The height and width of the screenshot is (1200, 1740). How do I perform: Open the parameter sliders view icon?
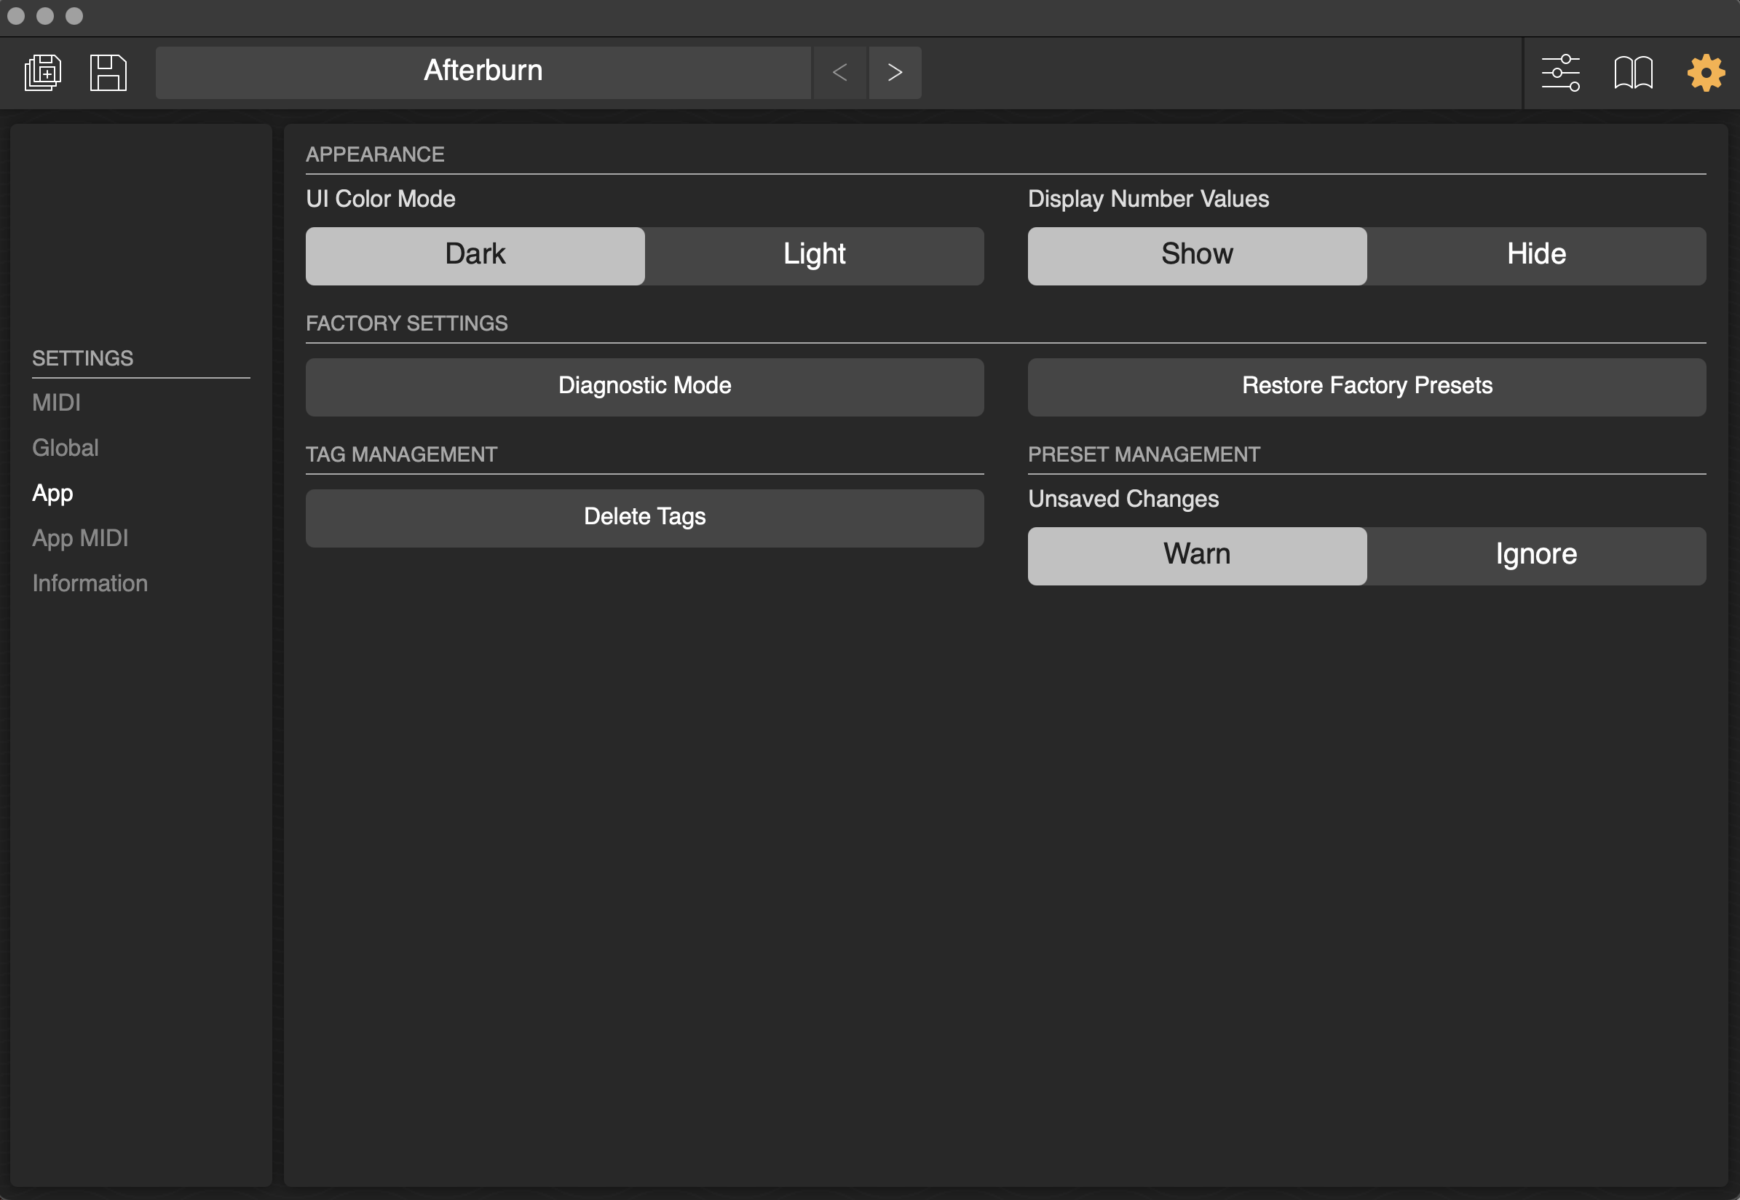[1560, 73]
